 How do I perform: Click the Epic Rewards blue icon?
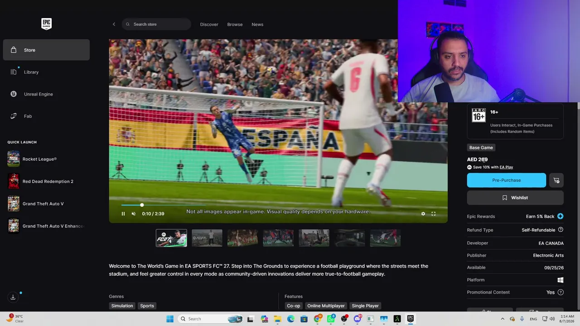pos(561,216)
